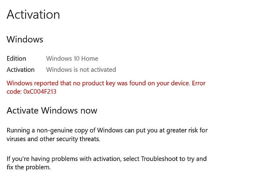Select the 'Running a non-genuine copy' line
This screenshot has width=257, height=178.
pos(107,131)
